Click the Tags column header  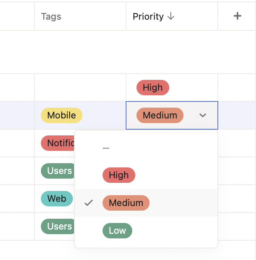(x=51, y=17)
